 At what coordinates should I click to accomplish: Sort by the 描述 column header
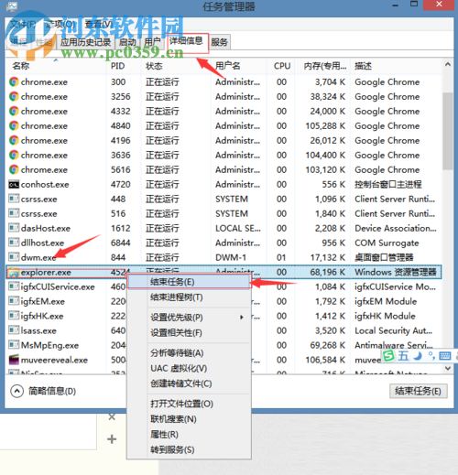pyautogui.click(x=397, y=66)
